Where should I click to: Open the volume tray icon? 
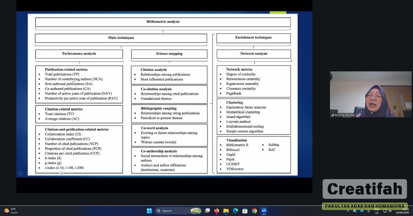click(x=390, y=211)
